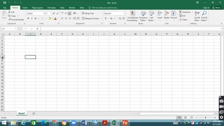The width and height of the screenshot is (224, 126).
Task: Apply the red font color A
Action: pos(55,19)
